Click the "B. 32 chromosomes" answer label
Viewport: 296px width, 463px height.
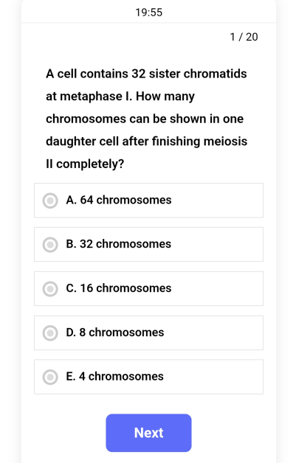(x=118, y=244)
